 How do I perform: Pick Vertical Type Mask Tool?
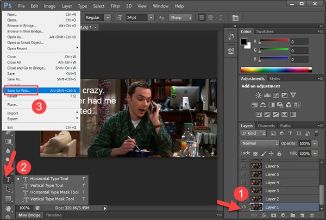tap(52, 199)
